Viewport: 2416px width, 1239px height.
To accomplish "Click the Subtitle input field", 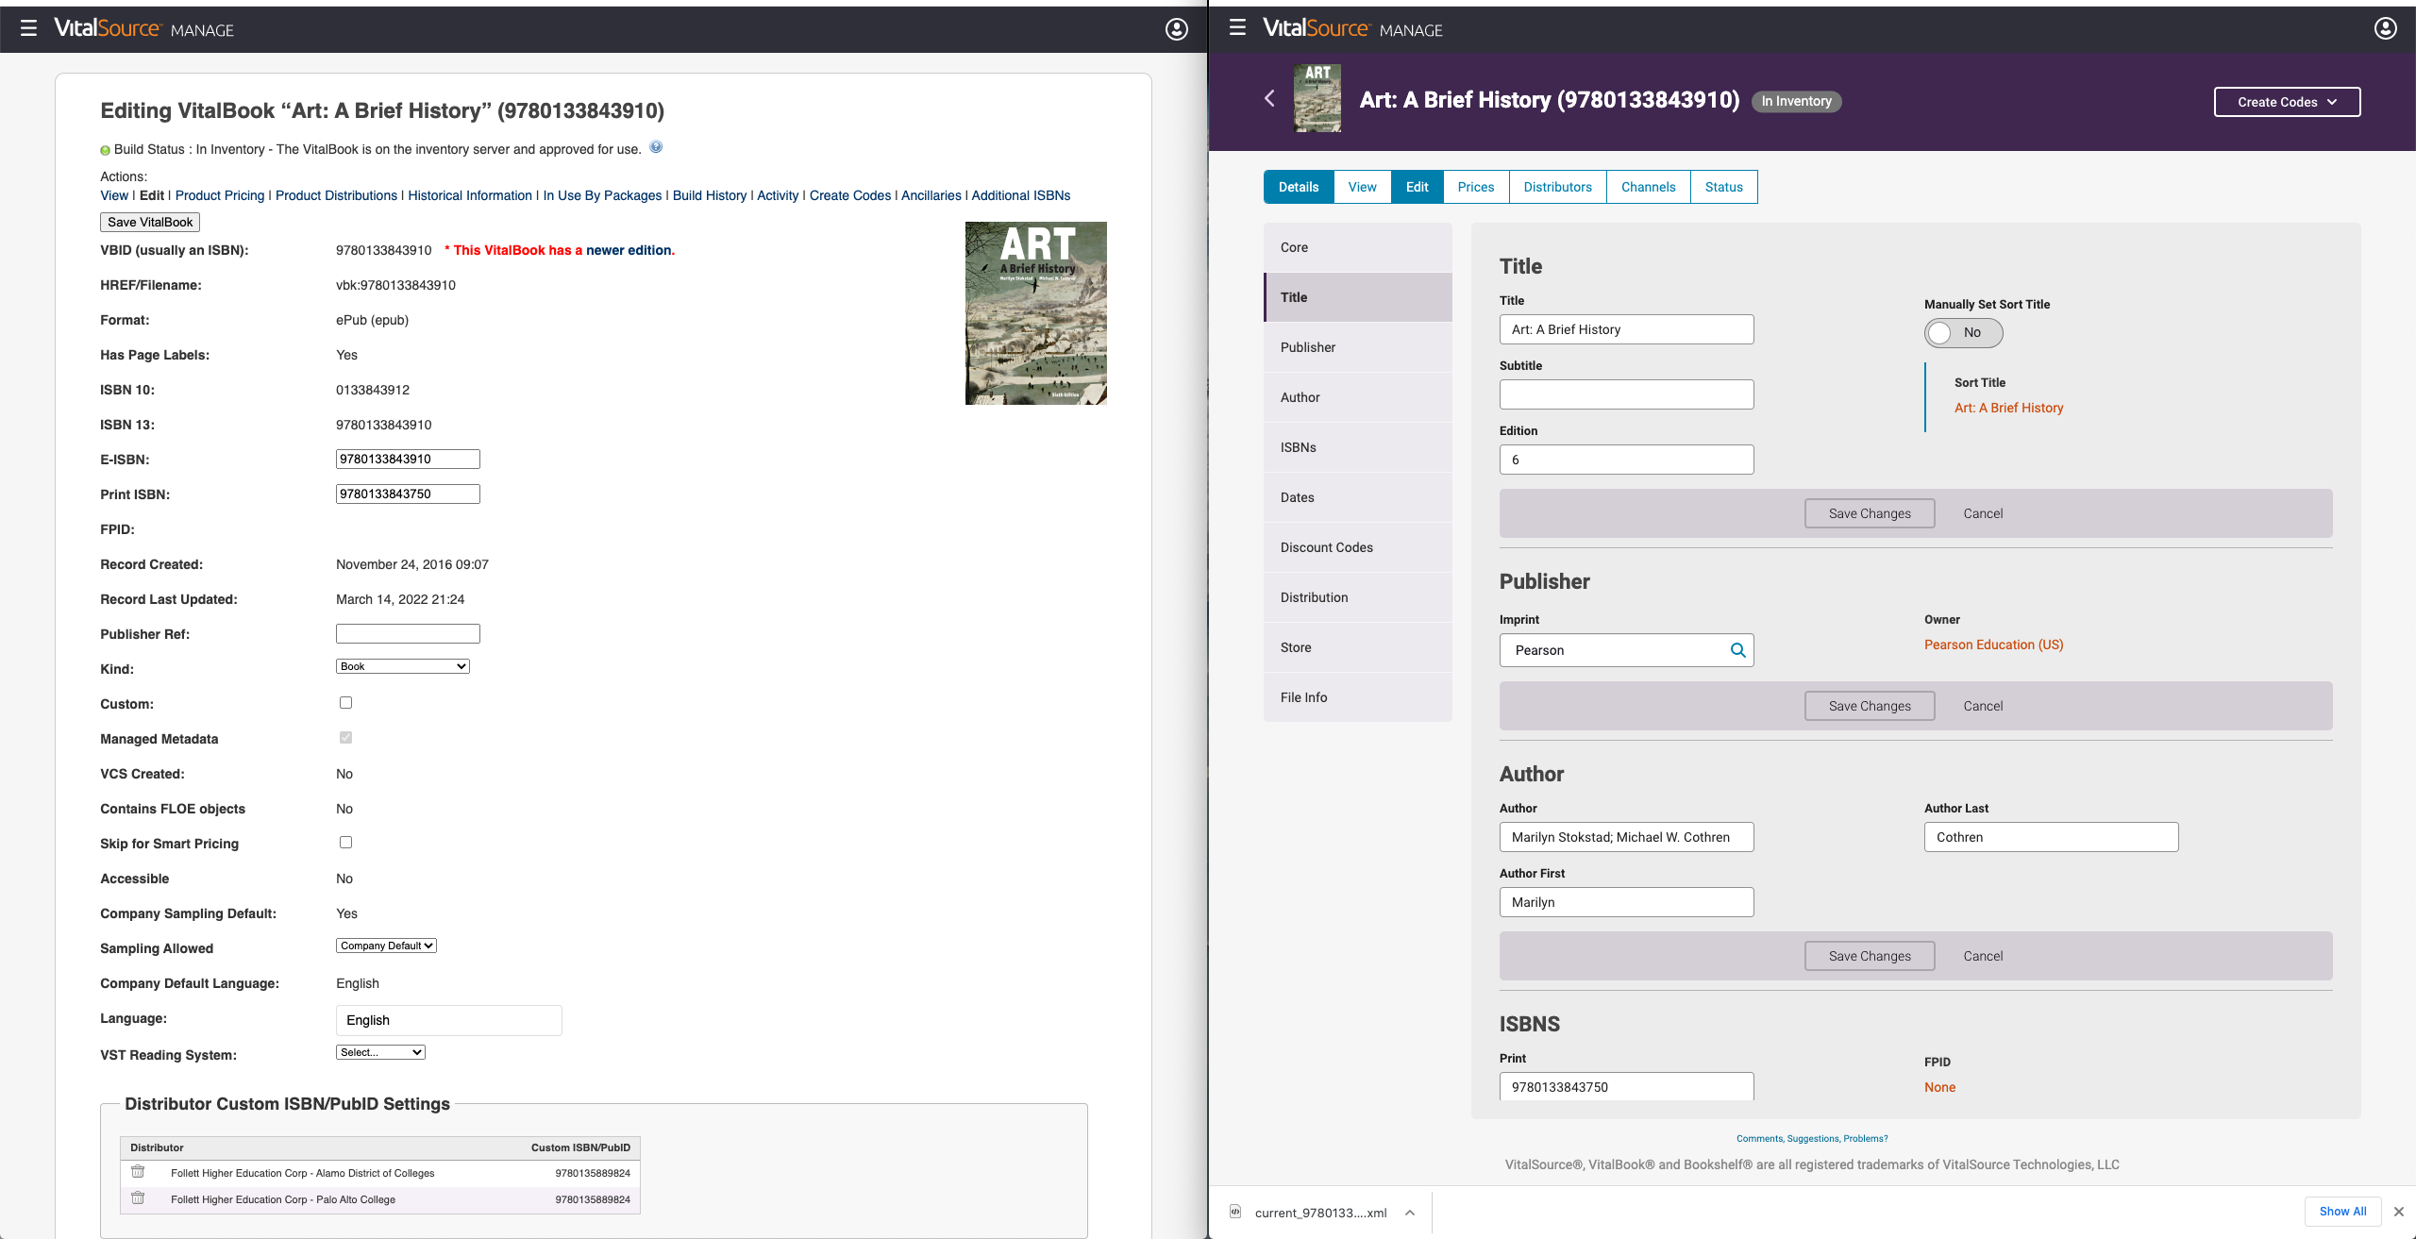I will coord(1626,394).
